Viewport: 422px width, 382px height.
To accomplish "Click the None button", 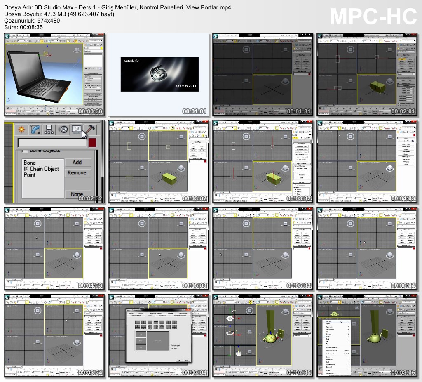I will [x=77, y=194].
